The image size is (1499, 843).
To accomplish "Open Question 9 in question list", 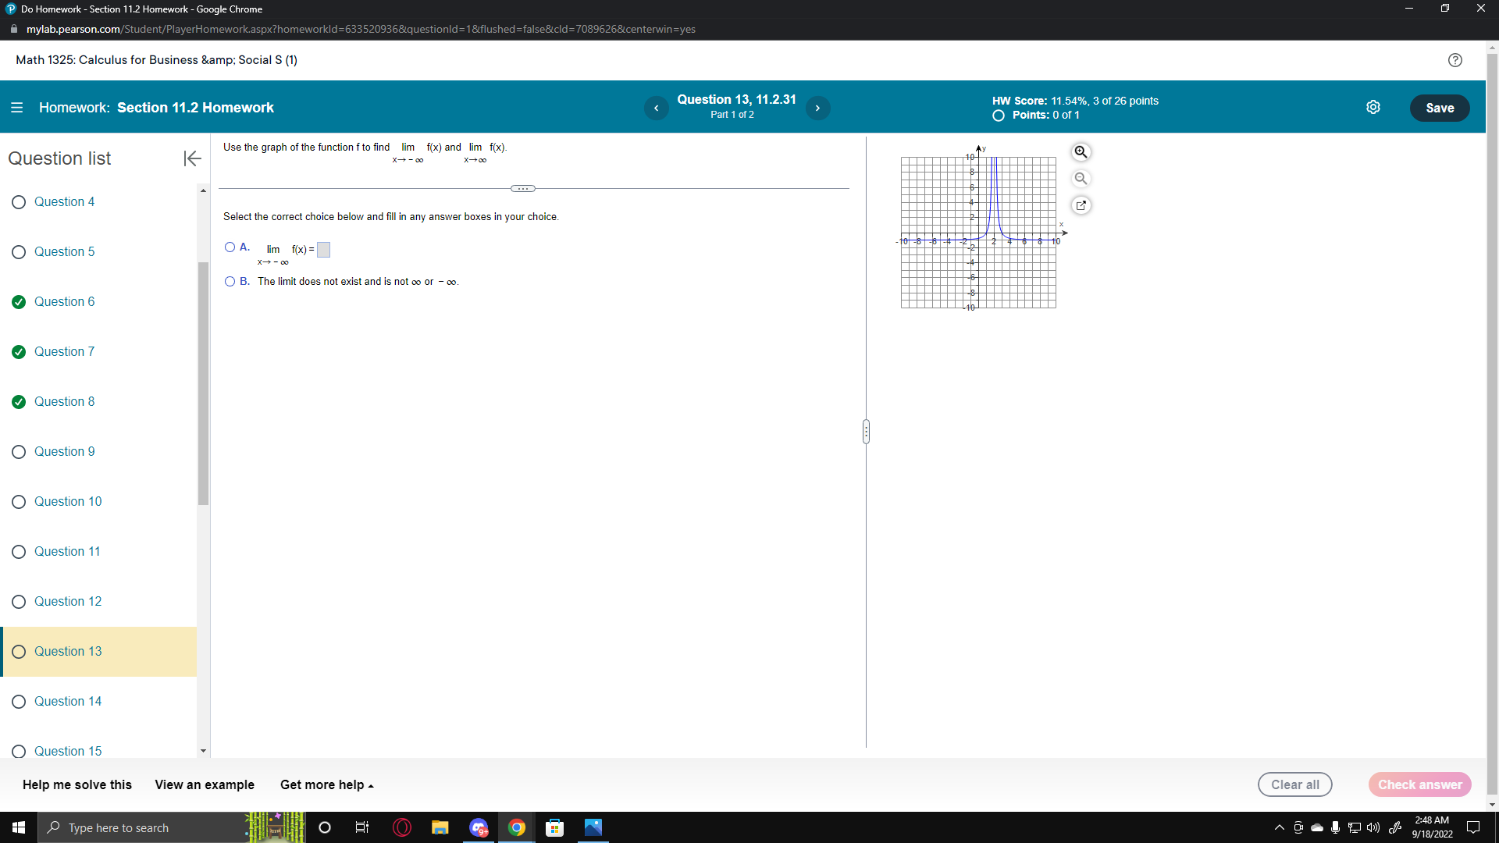I will (64, 452).
